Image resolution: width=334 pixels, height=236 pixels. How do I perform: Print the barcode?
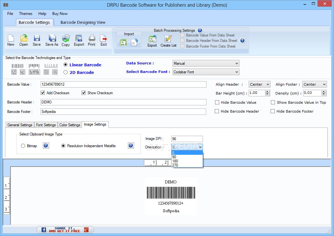[92, 40]
